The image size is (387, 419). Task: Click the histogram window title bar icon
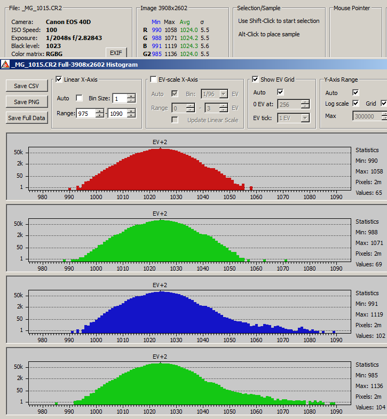(5, 65)
